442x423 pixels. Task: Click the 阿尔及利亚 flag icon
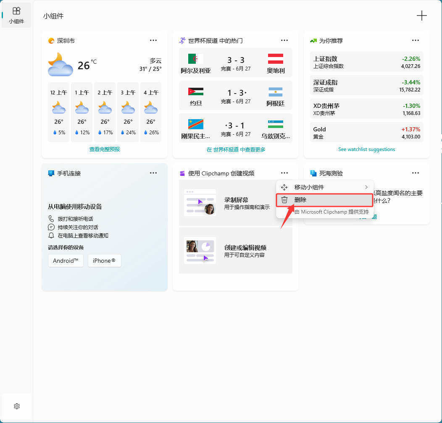(196, 59)
